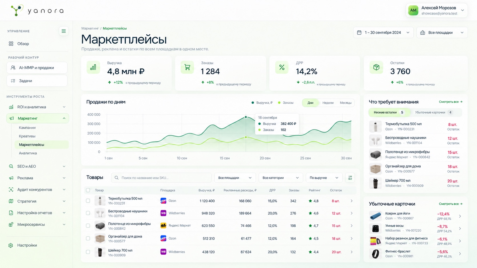Click the Стратегия map icon
477x268 pixels.
[x=11, y=201]
